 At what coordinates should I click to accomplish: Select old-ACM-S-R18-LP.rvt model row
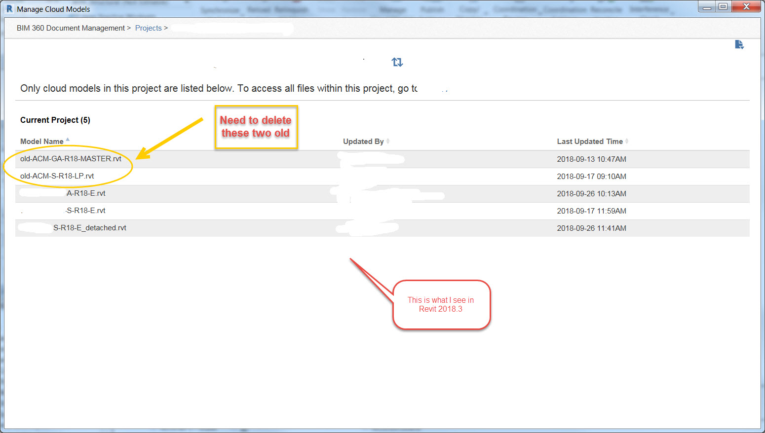pos(382,176)
